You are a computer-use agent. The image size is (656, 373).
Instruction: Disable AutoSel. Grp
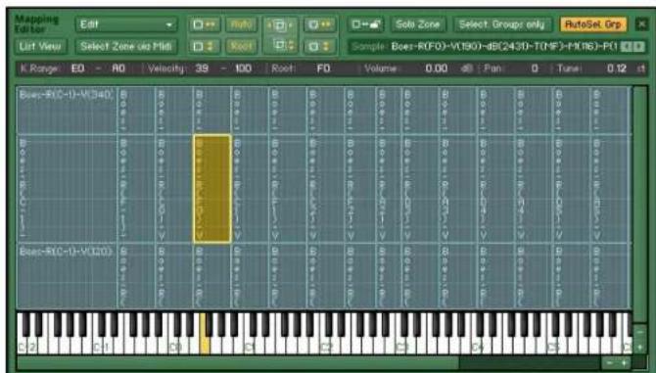click(x=593, y=24)
